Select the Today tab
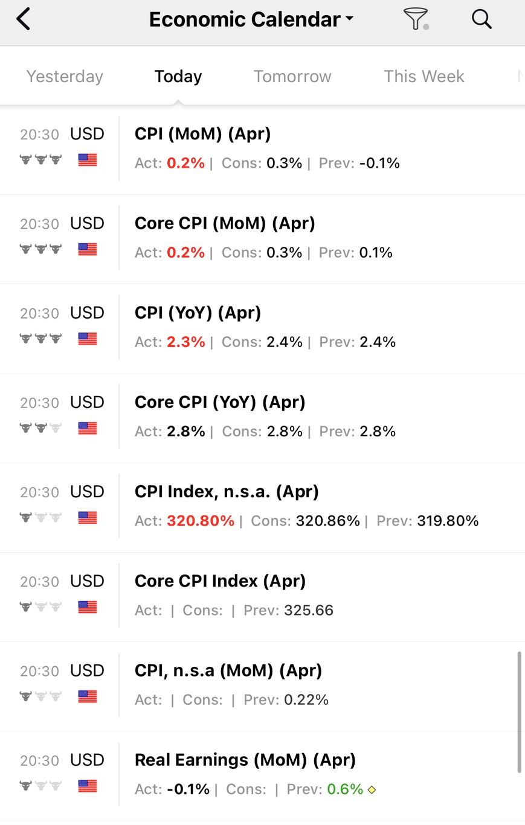525x825 pixels. [178, 77]
